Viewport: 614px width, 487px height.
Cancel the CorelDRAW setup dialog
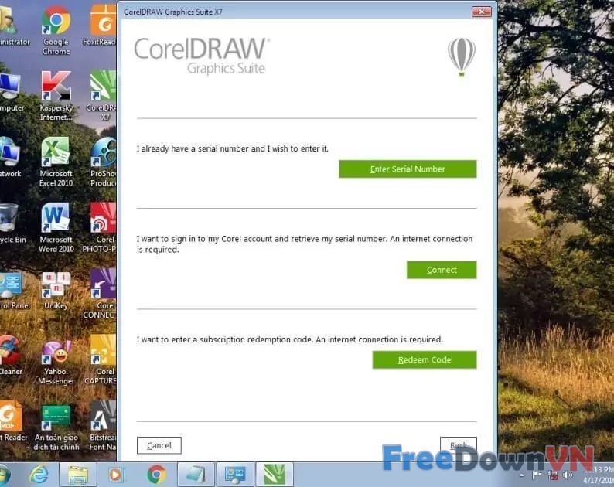coord(159,445)
